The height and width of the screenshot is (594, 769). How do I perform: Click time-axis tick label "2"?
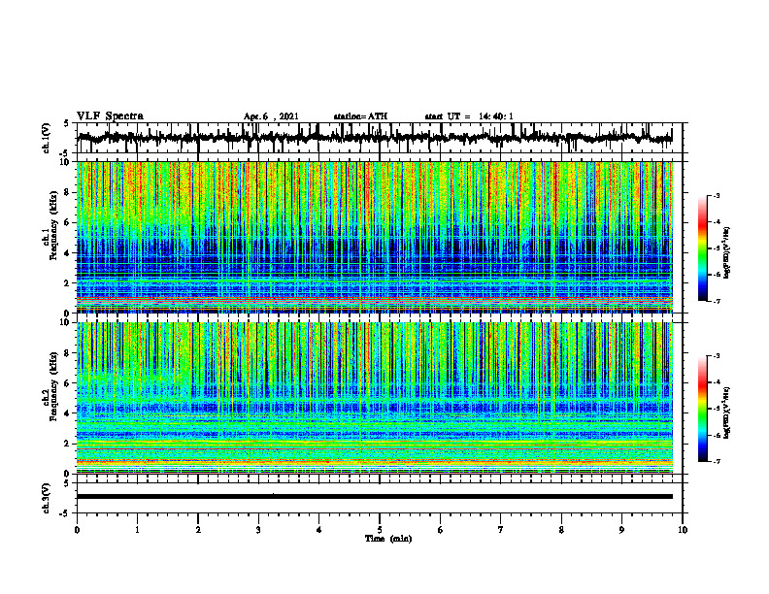[x=198, y=530]
